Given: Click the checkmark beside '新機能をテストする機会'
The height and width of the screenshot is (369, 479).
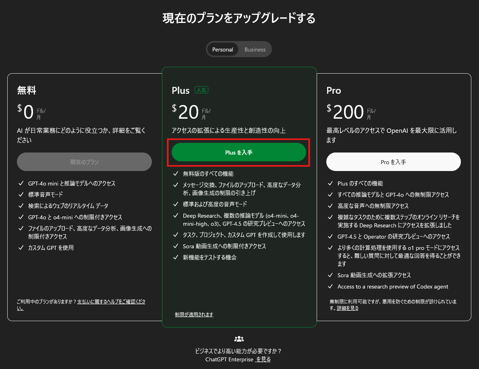Looking at the screenshot, I should tap(176, 257).
